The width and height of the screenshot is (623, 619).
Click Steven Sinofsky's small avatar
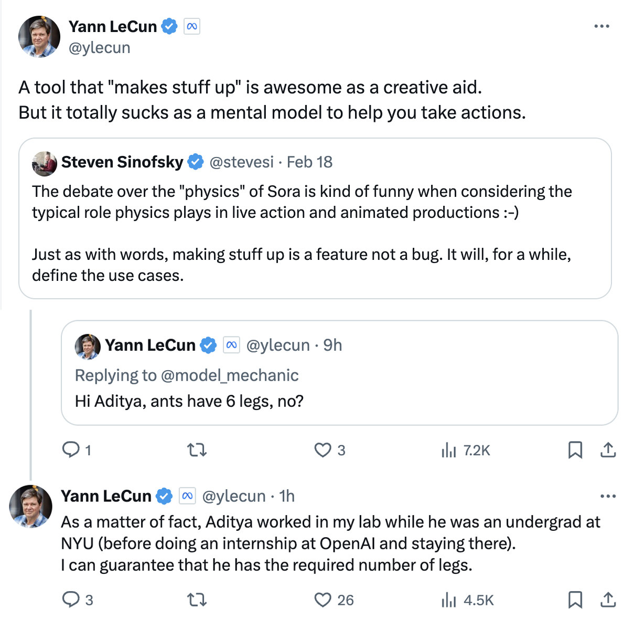coord(44,163)
